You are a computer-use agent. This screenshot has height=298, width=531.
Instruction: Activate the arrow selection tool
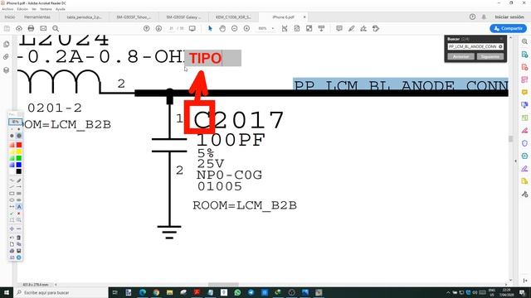[x=210, y=29]
